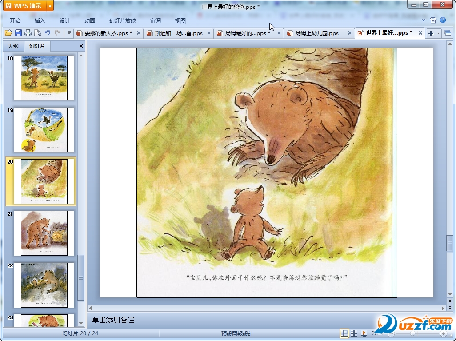Click the window arrangement icon beside tabs
This screenshot has width=456, height=341.
tap(448, 33)
